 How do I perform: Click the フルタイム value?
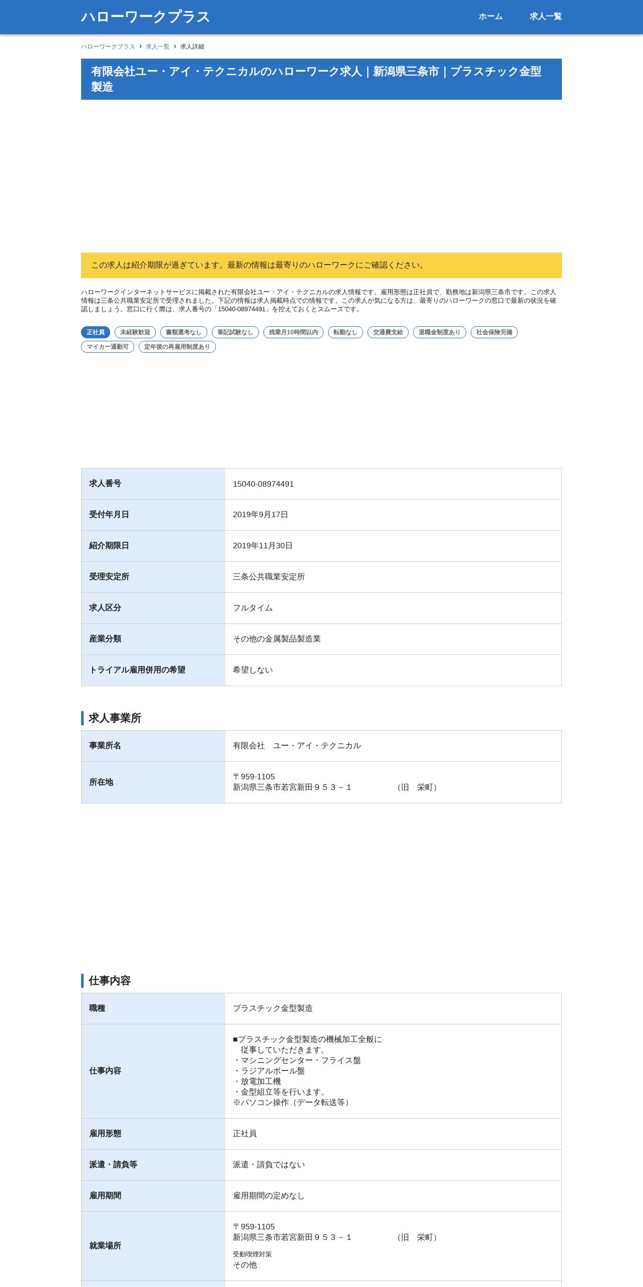(253, 608)
